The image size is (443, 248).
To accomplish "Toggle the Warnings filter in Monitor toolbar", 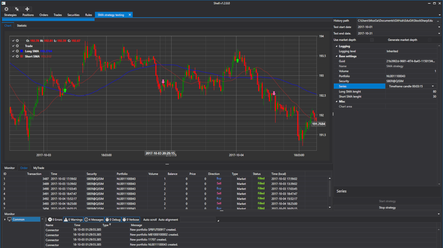I will coord(73,220).
